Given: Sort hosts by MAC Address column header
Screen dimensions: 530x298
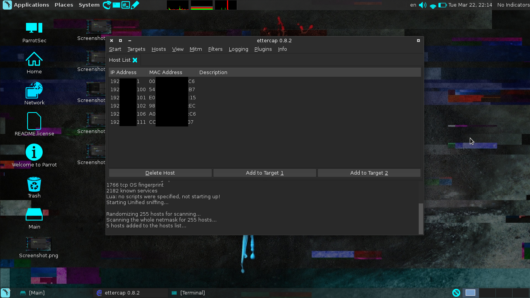Looking at the screenshot, I should tap(172, 73).
